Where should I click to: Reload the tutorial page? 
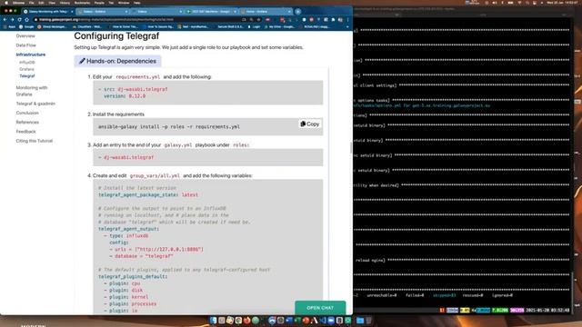click(19, 20)
